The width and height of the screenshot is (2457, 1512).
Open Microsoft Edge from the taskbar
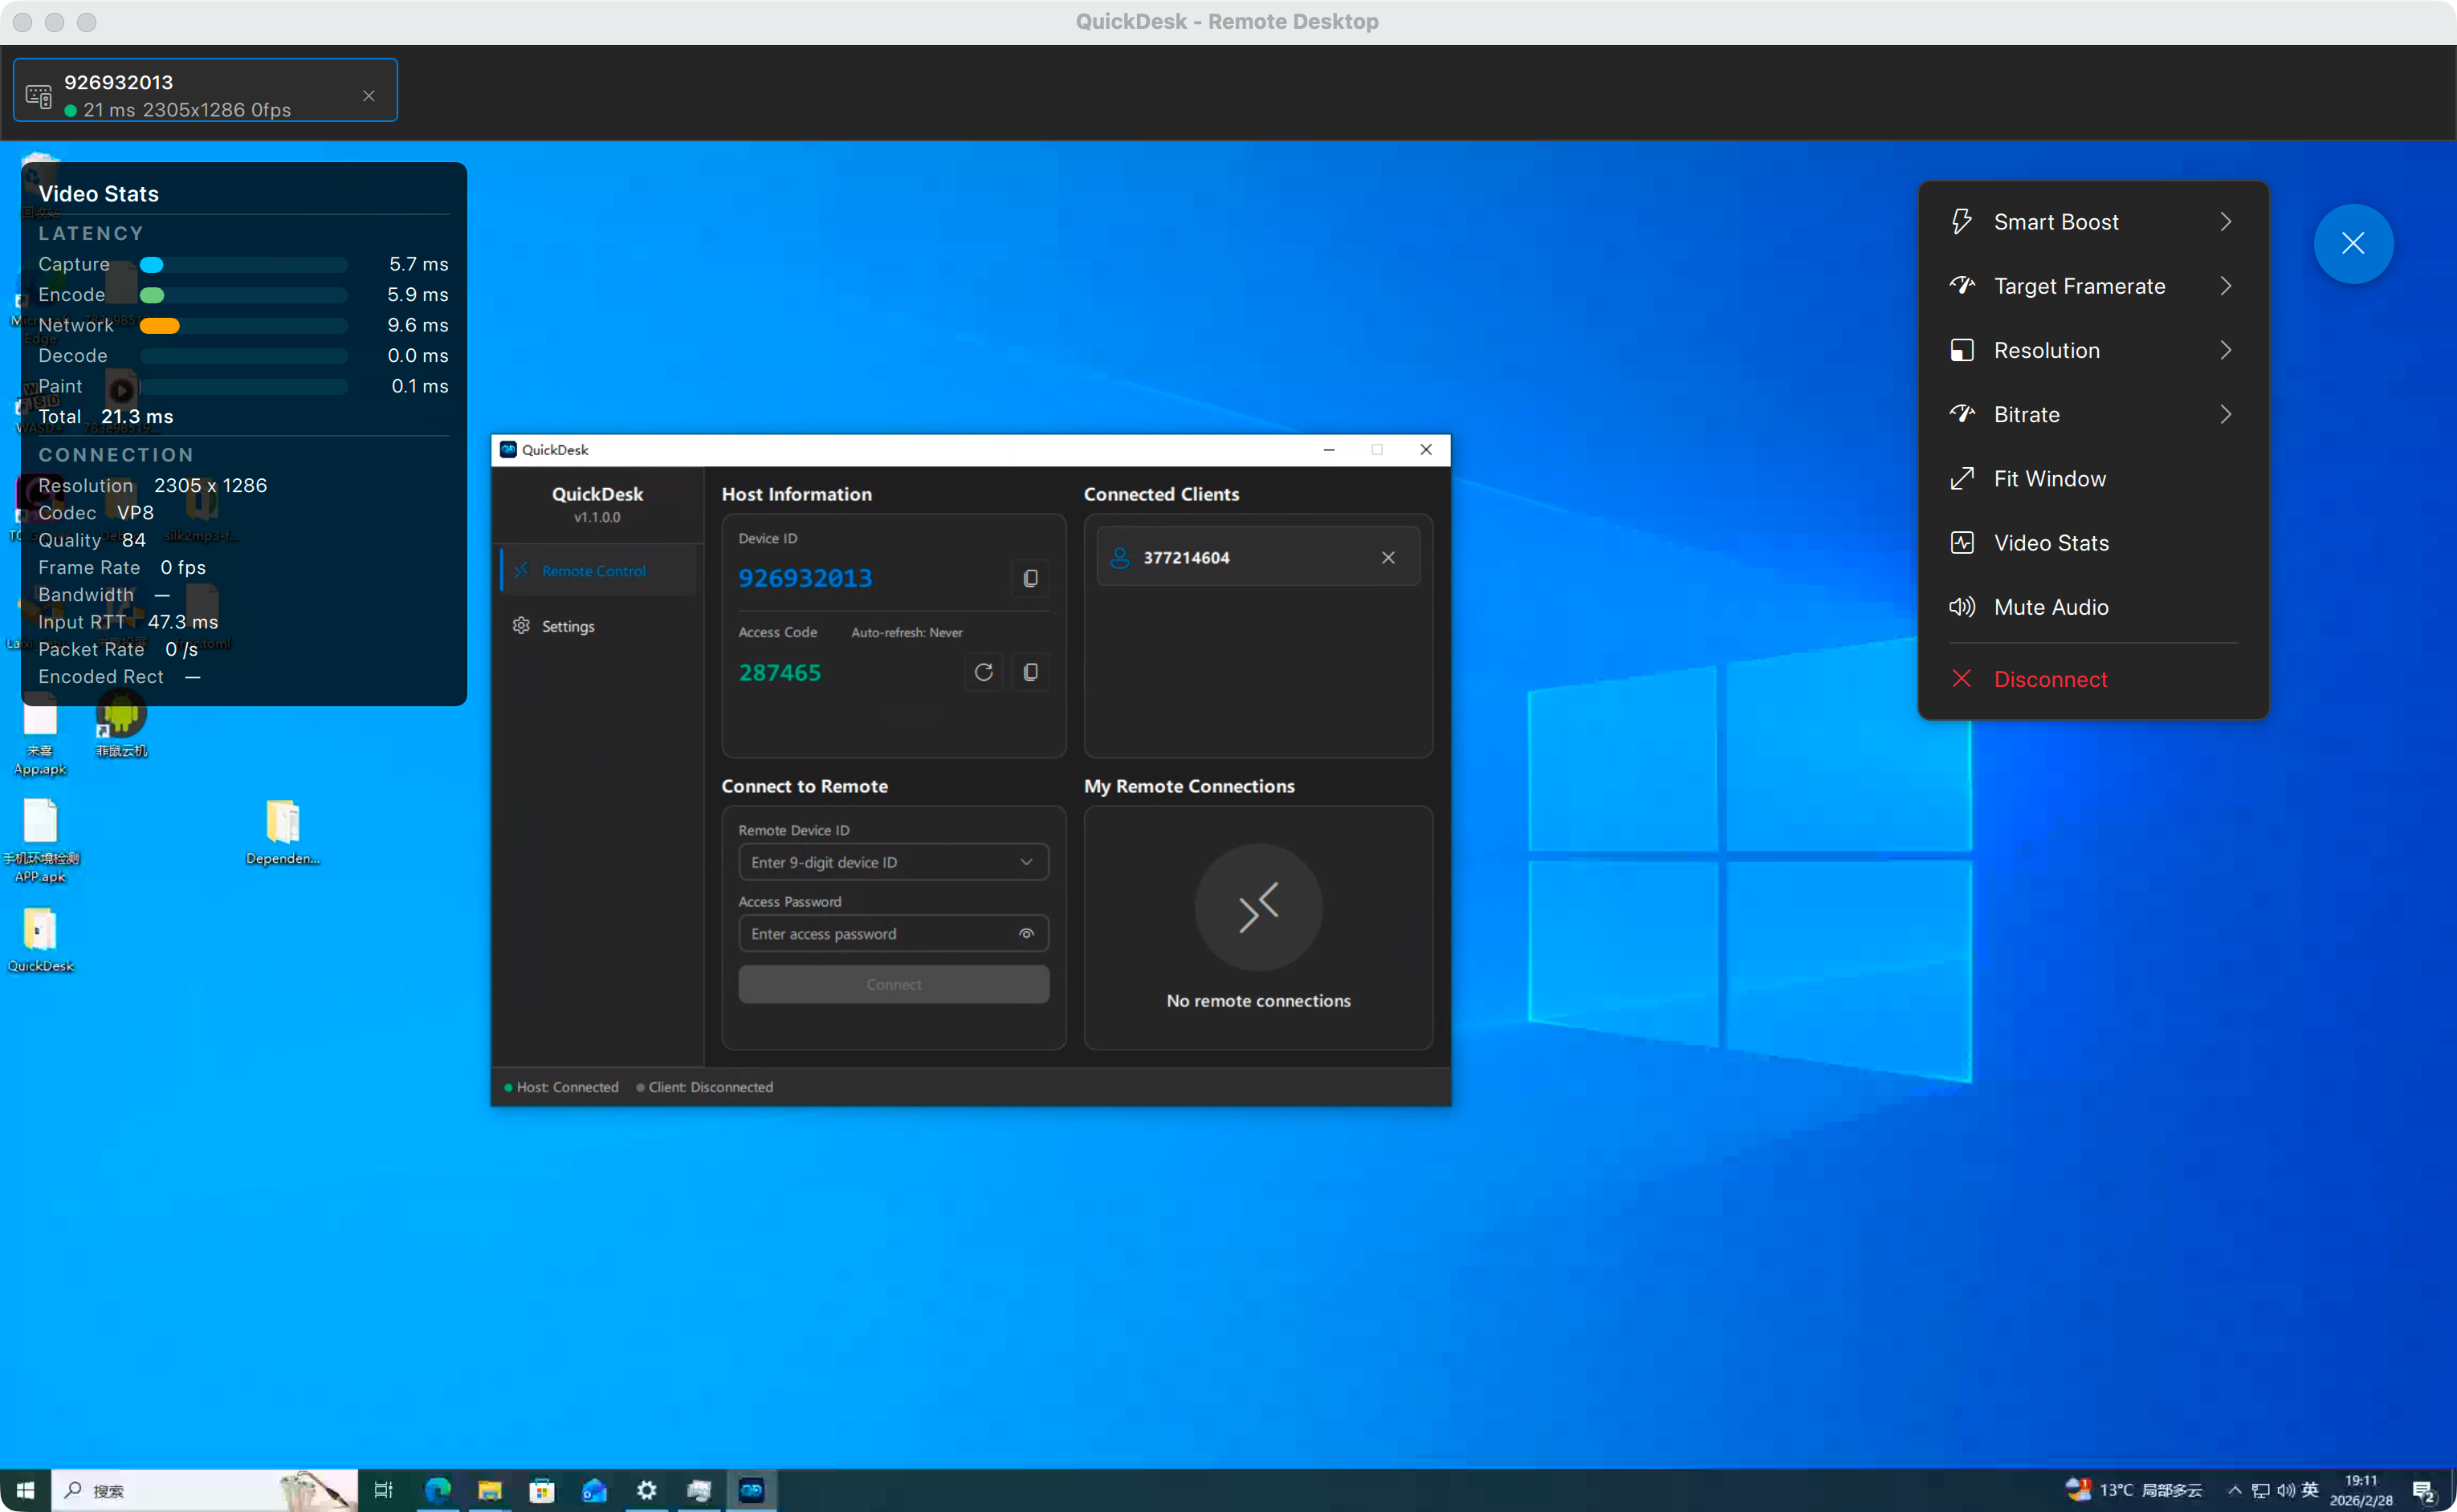click(x=438, y=1490)
